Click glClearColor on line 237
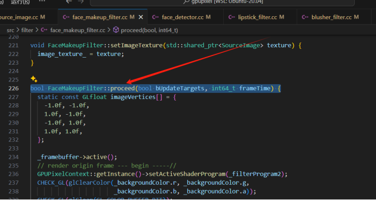 click(90, 183)
